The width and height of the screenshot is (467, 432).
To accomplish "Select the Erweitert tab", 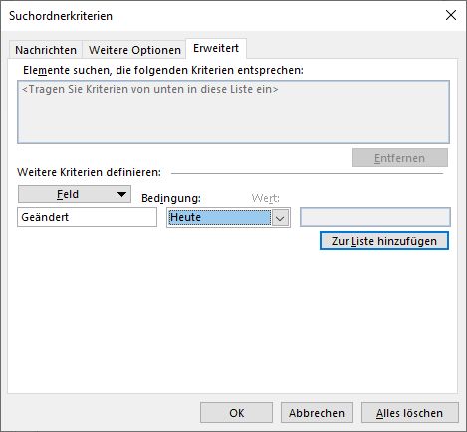I will (216, 48).
